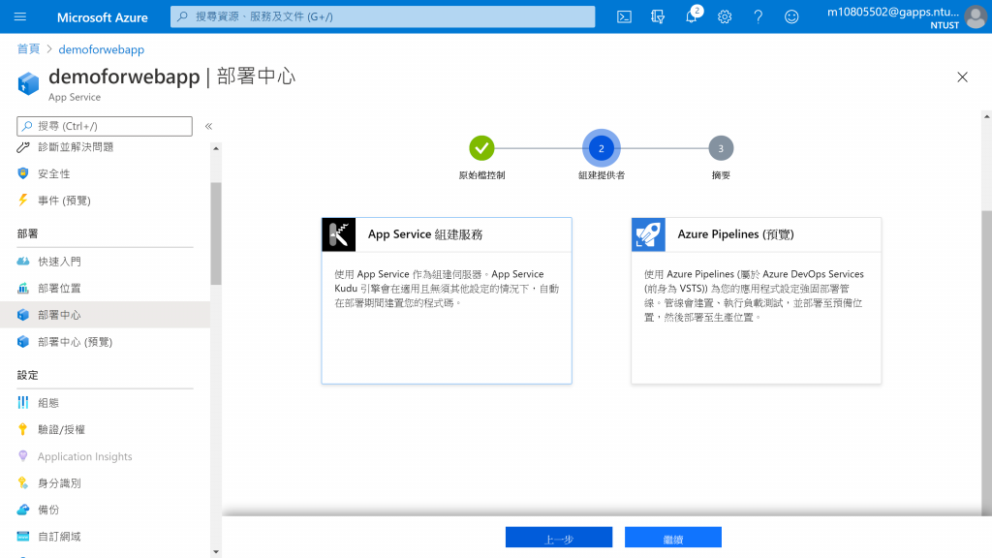This screenshot has width=992, height=558.
Task: Open demoforwebapp breadcrumb link
Action: pos(101,49)
